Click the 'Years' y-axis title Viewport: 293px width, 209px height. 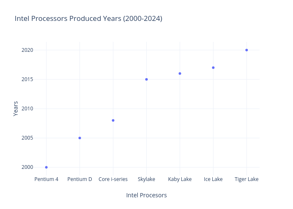(x=16, y=108)
